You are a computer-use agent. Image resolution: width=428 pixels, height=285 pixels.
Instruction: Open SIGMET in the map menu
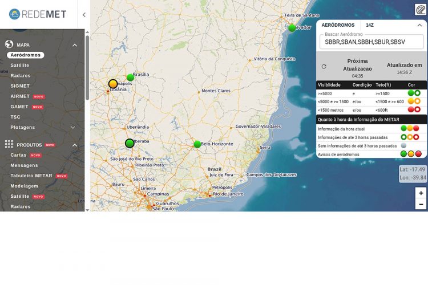pyautogui.click(x=20, y=86)
